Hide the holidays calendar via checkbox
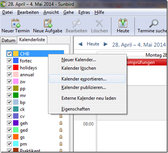The image size is (168, 153). coord(9,68)
